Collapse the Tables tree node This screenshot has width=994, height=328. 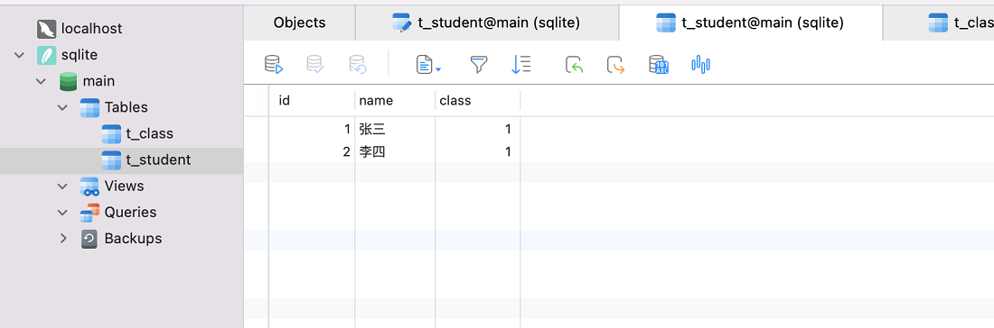pyautogui.click(x=62, y=107)
